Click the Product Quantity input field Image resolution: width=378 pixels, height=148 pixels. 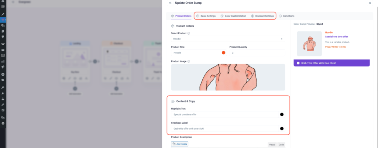click(257, 53)
